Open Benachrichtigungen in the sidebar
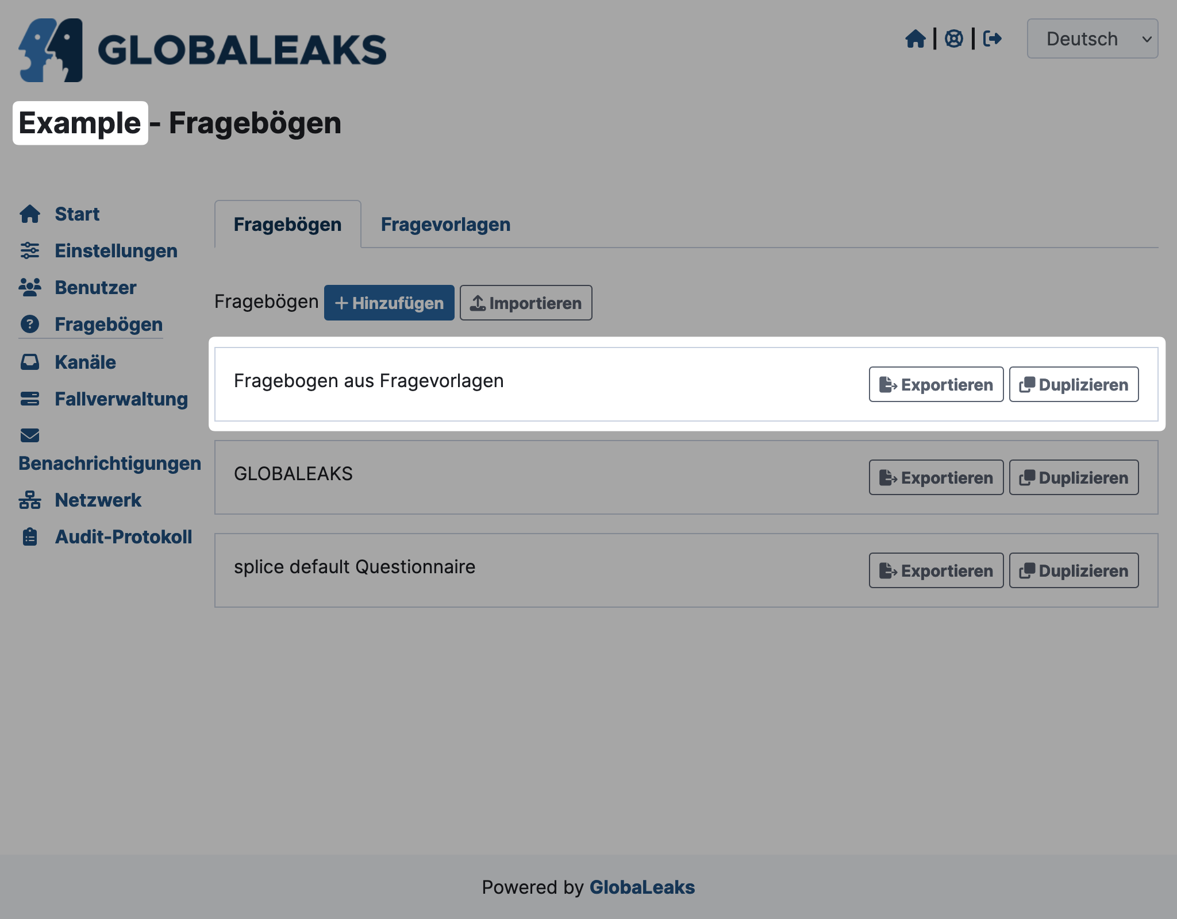The height and width of the screenshot is (919, 1177). 110,464
